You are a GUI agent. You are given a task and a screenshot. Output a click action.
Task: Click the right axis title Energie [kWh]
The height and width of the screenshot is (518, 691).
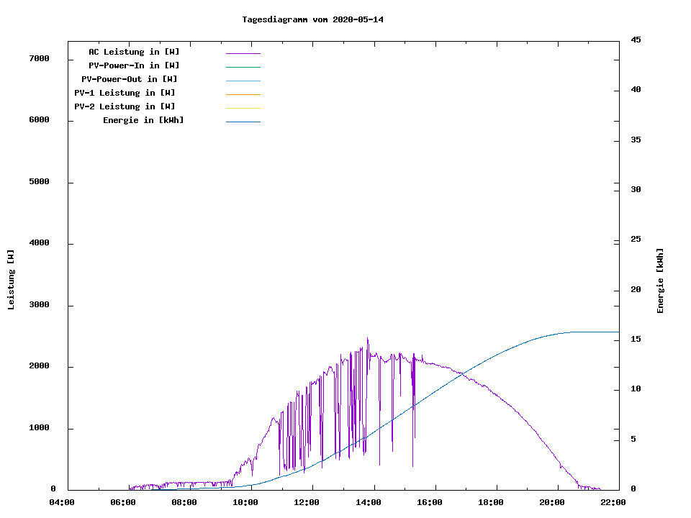[x=660, y=281]
